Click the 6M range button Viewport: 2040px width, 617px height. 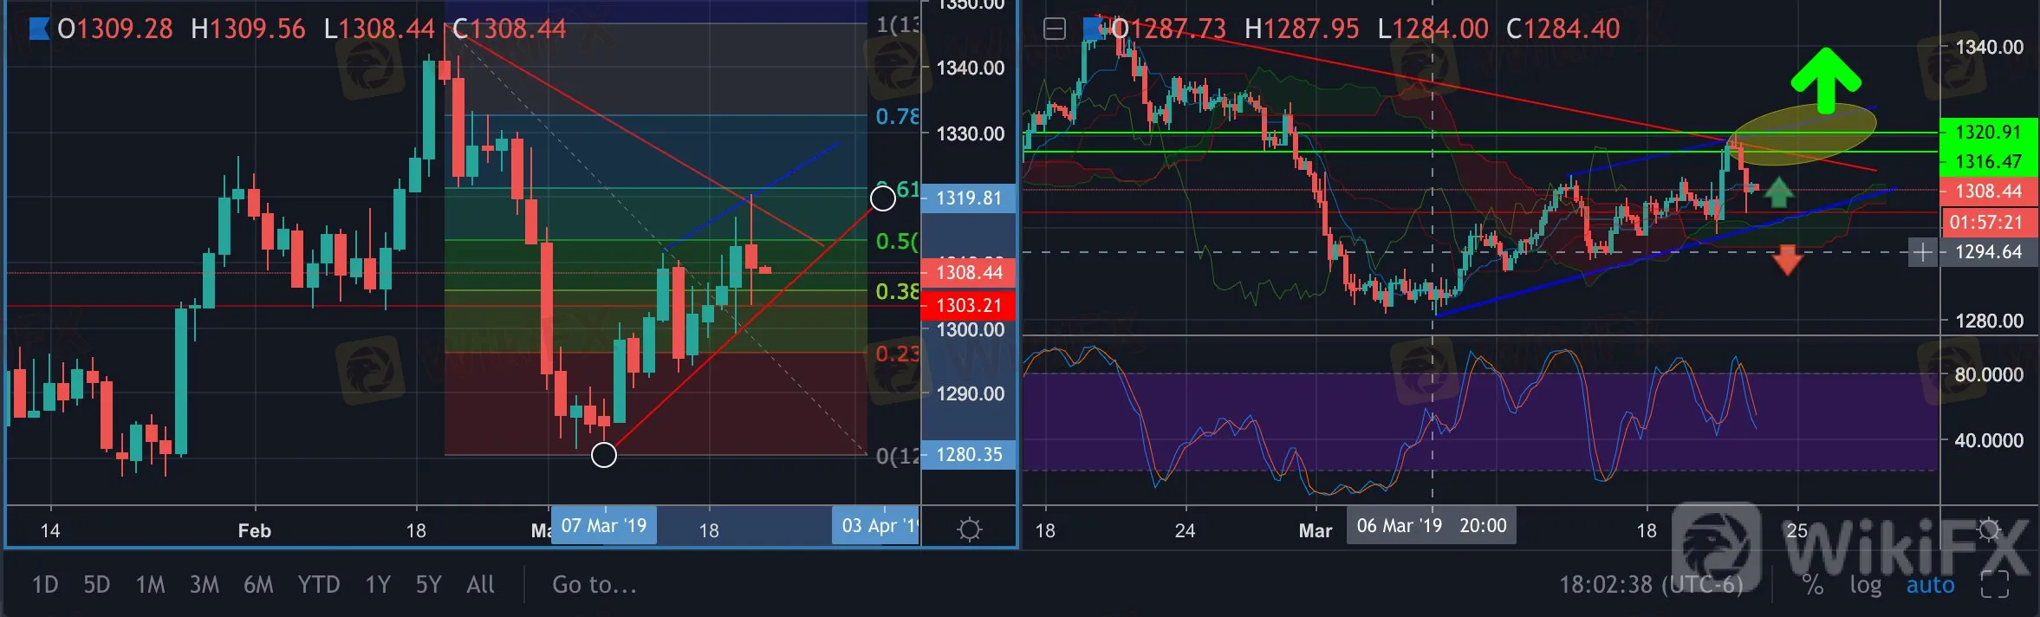pos(258,585)
